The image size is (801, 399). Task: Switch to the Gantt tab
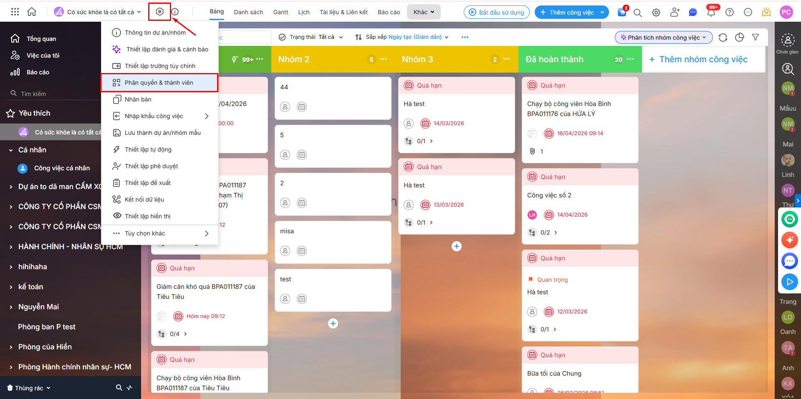tap(280, 12)
